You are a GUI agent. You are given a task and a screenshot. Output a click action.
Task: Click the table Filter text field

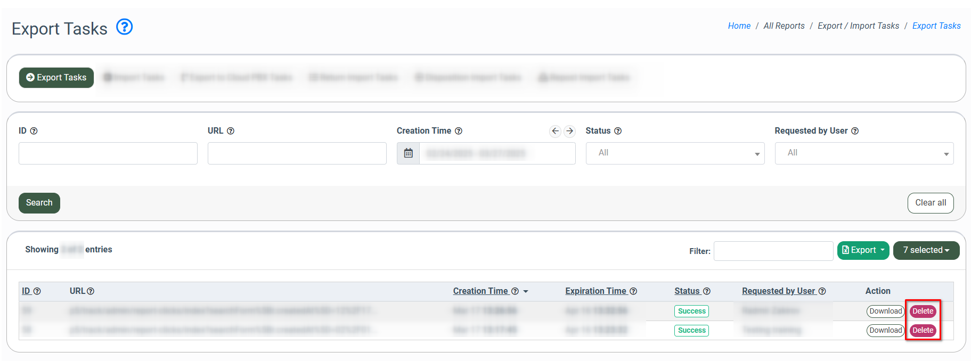point(773,251)
